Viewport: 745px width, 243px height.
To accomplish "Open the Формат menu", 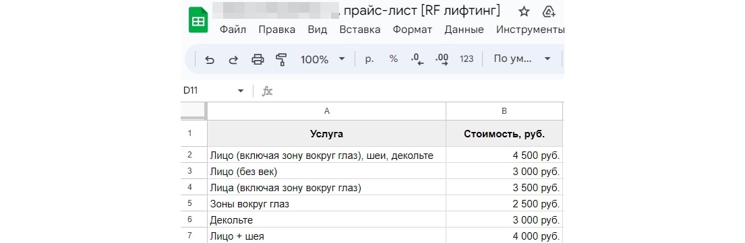I will pos(413,30).
